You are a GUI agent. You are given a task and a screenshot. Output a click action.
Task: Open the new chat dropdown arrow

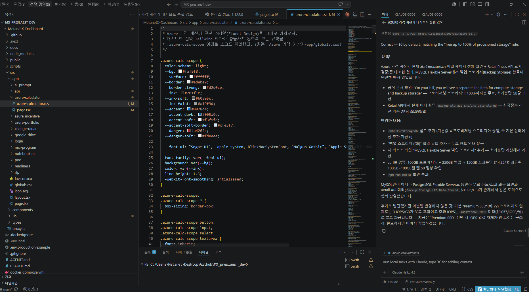tap(492, 14)
